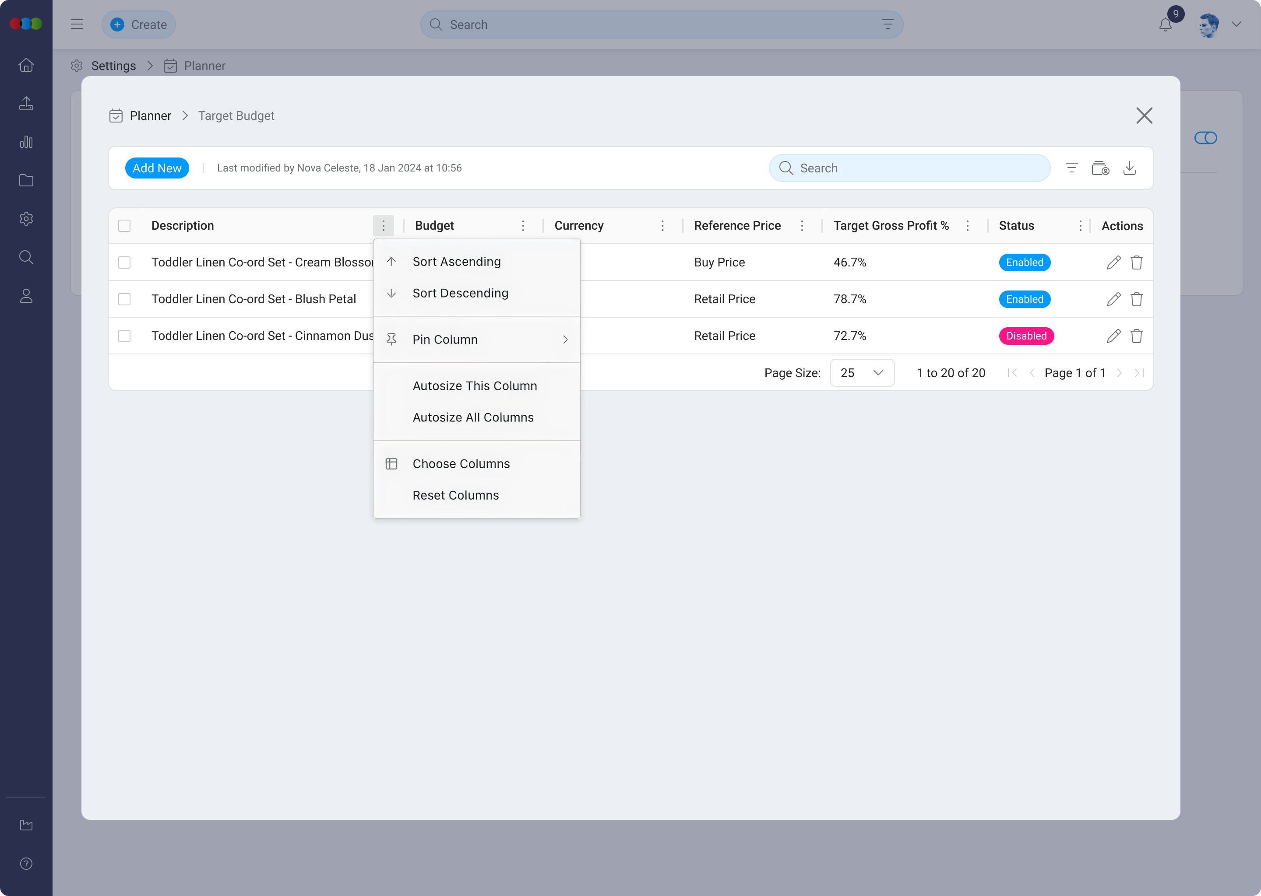Viewport: 1261px width, 896px height.
Task: Click the Planner breadcrumb link in dialog
Action: point(150,116)
